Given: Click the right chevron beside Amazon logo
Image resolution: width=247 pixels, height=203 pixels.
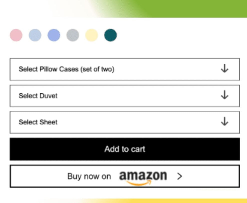Looking at the screenshot, I should click(x=180, y=177).
